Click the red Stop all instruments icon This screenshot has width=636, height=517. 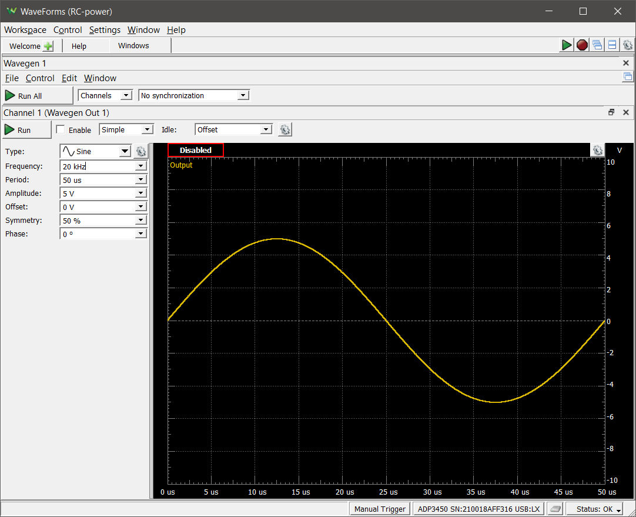pyautogui.click(x=582, y=45)
